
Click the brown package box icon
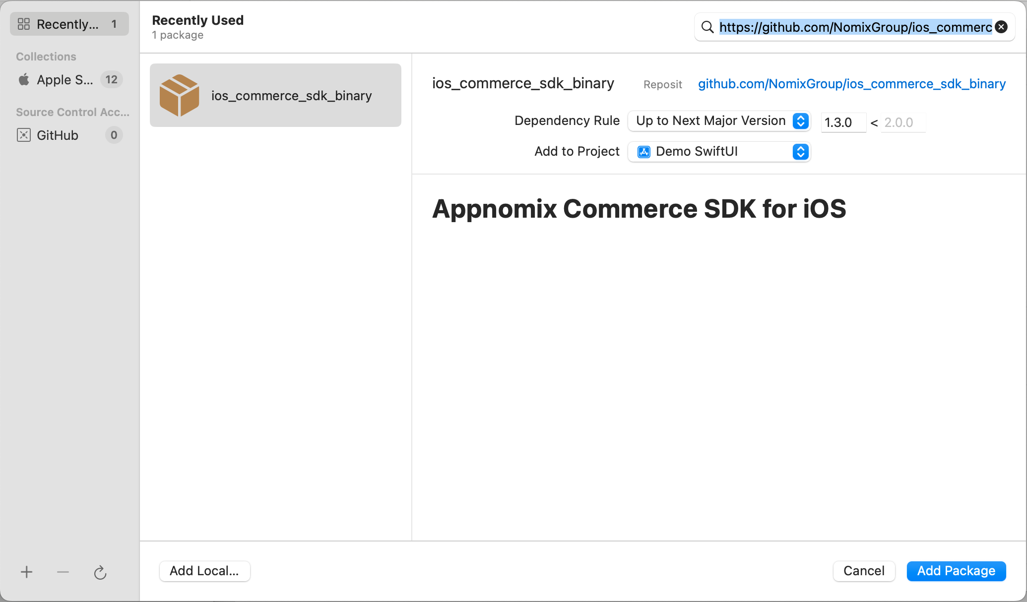[x=179, y=95]
